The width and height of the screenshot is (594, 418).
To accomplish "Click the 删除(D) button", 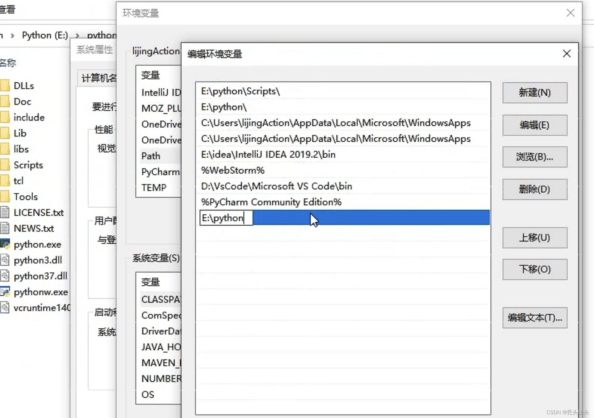I will [x=535, y=189].
